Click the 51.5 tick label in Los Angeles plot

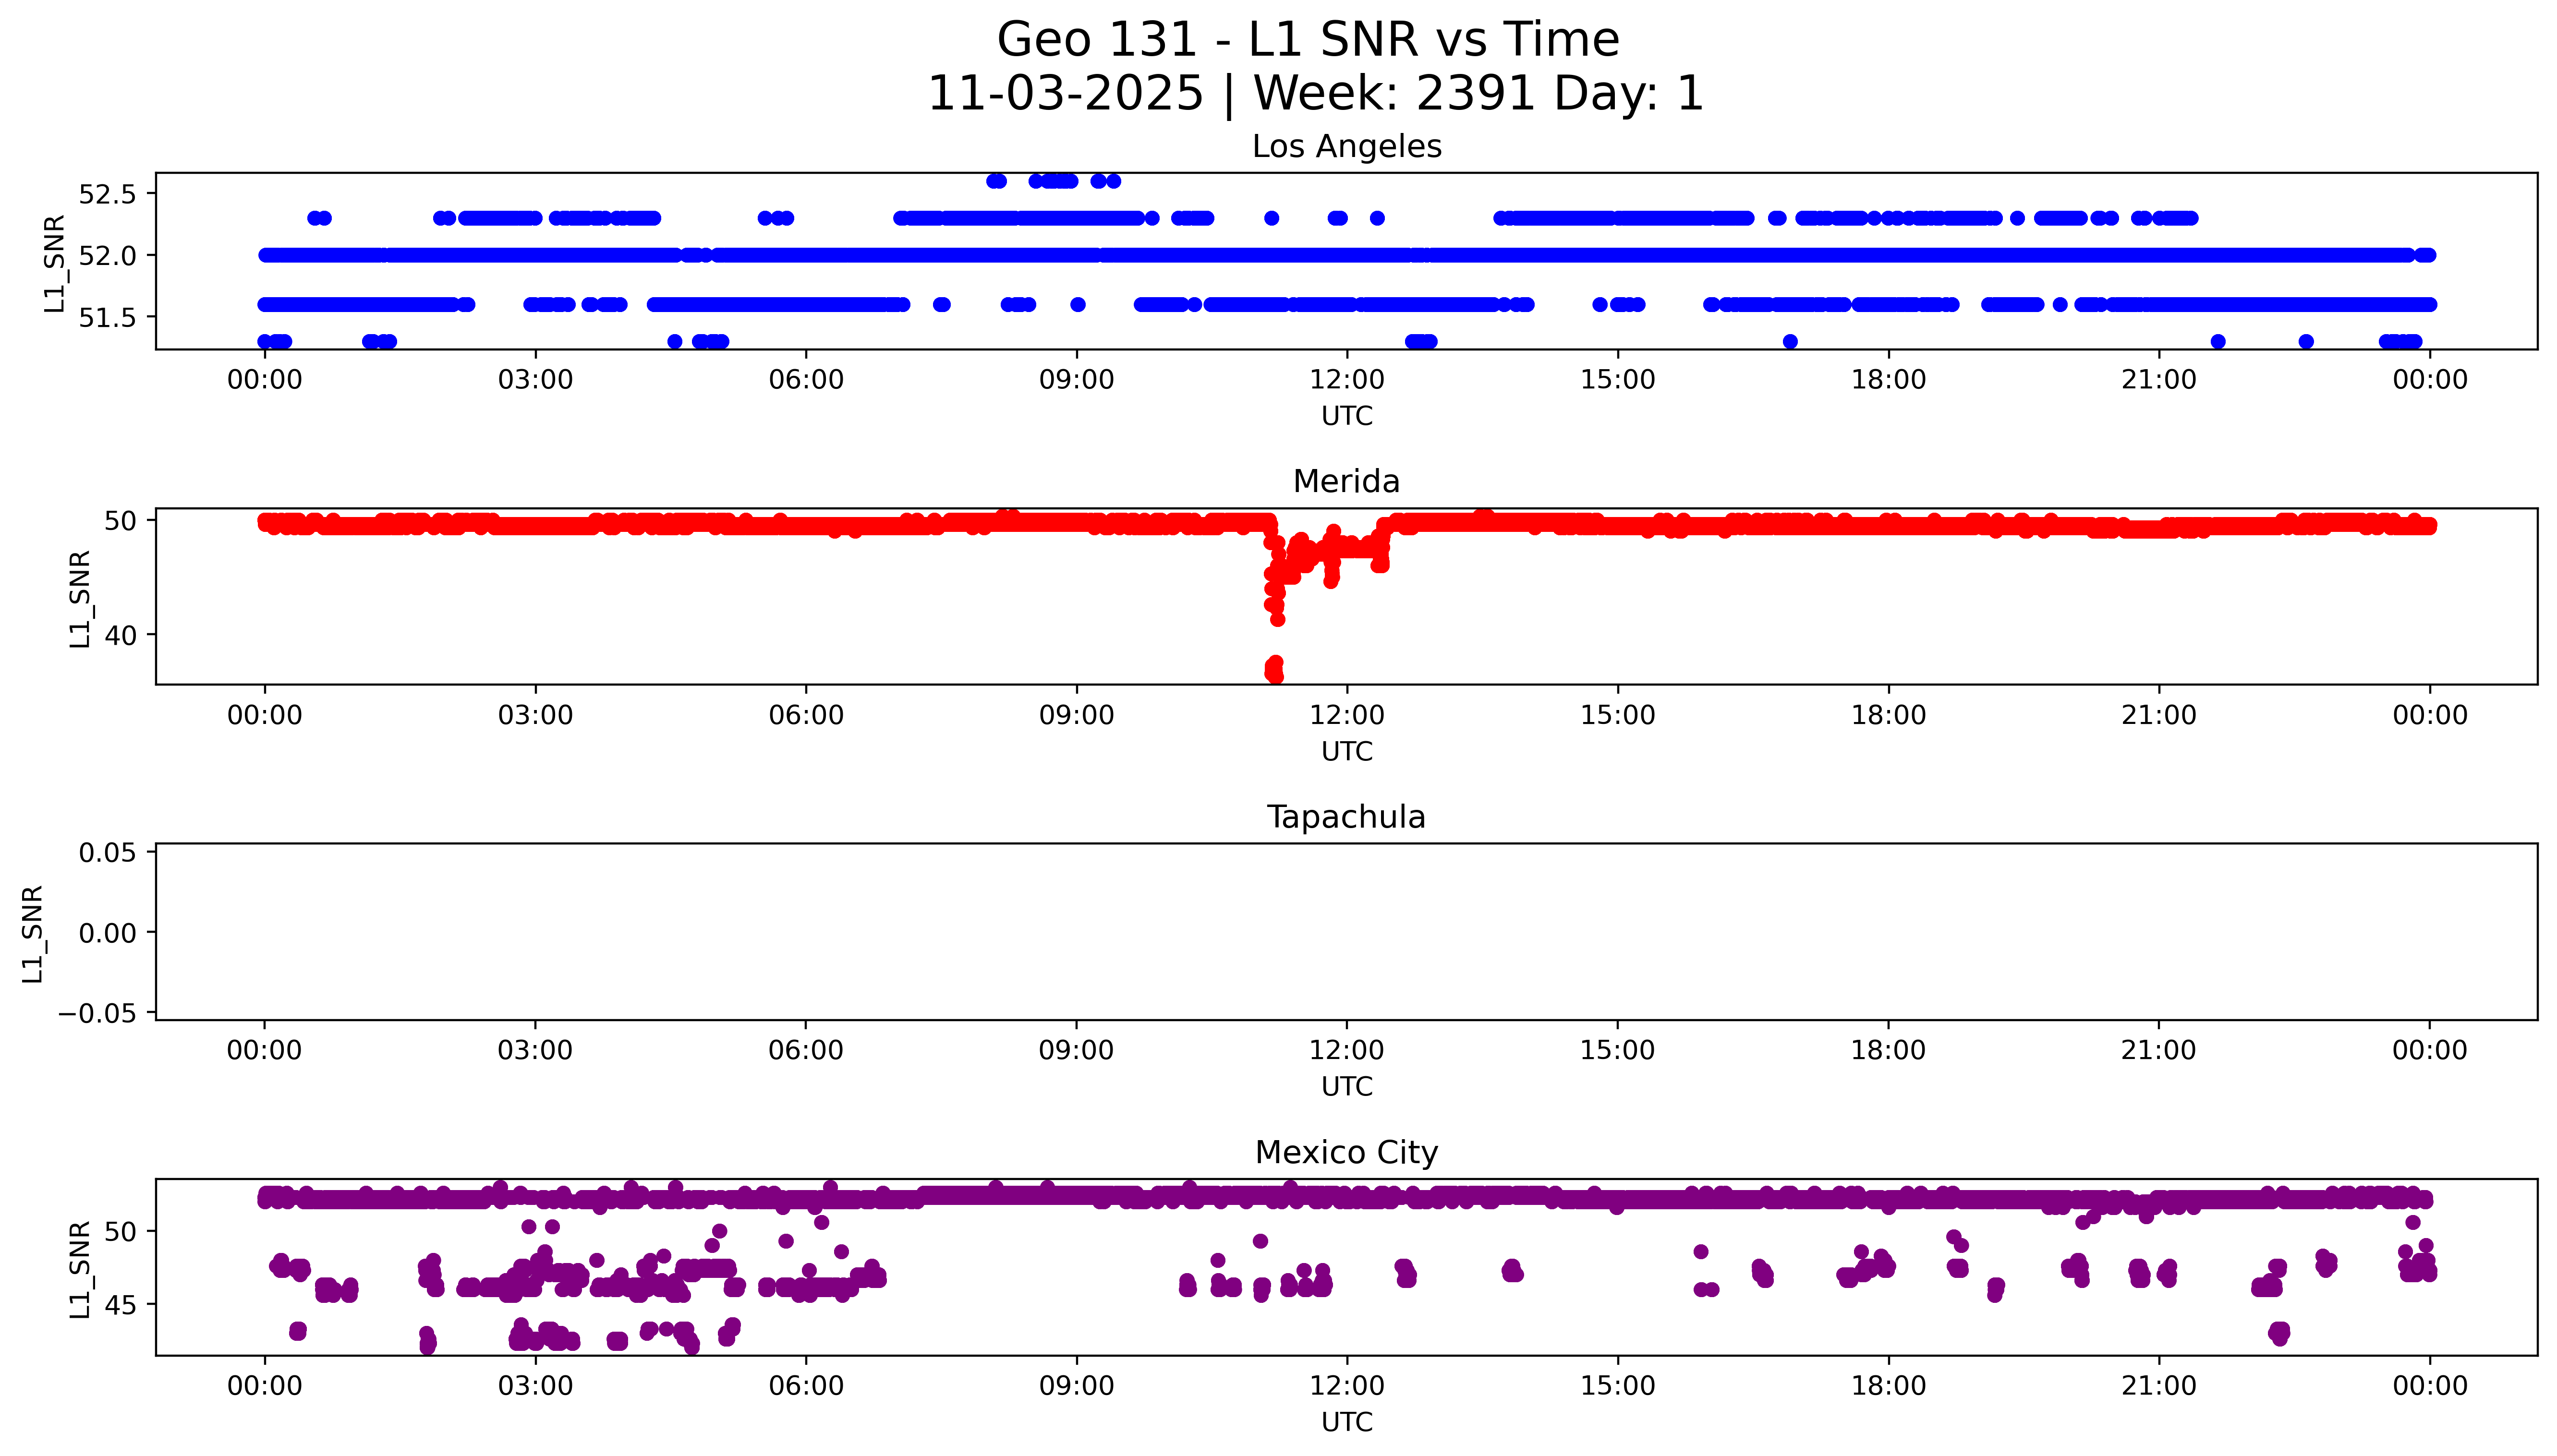(x=107, y=318)
